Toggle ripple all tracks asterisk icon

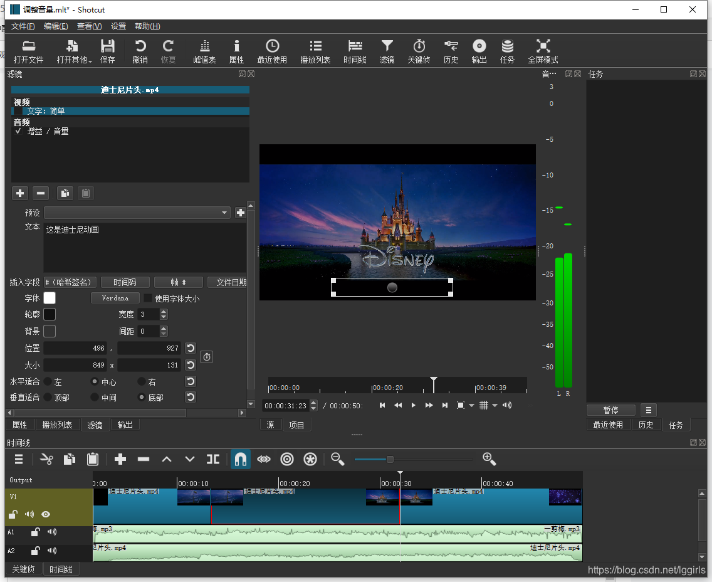(310, 459)
